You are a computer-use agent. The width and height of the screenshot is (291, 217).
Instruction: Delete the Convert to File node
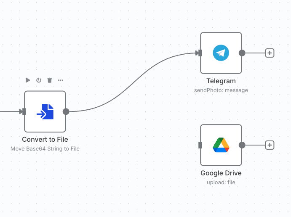[50, 80]
